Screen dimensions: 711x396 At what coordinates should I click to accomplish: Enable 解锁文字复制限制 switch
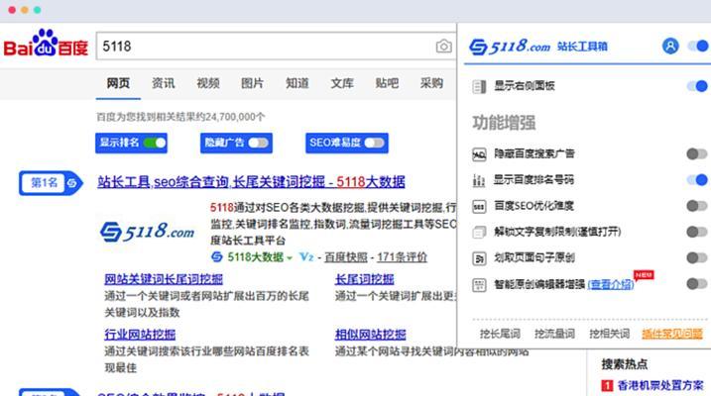click(697, 233)
